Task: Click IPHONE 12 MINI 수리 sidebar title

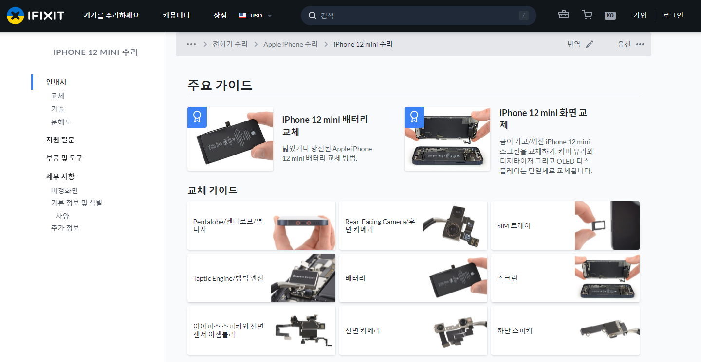Action: coord(95,52)
